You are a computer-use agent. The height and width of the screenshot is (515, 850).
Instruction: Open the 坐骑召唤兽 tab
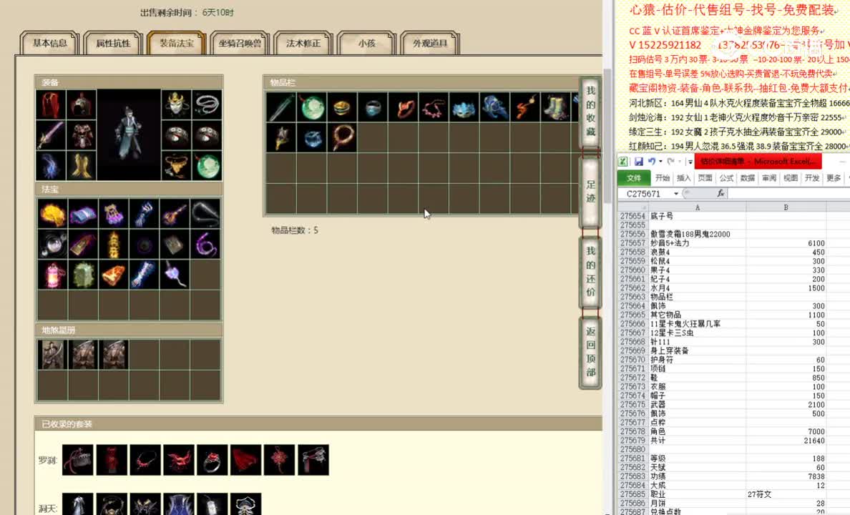tap(240, 43)
